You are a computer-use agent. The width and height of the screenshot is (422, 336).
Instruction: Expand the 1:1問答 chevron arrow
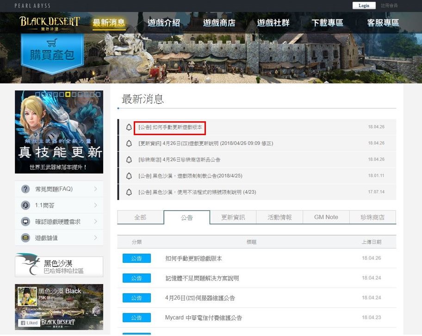point(95,205)
